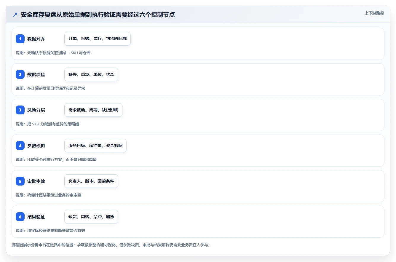Click step number badge 6
Viewport: 396px width, 262px height.
[20, 217]
